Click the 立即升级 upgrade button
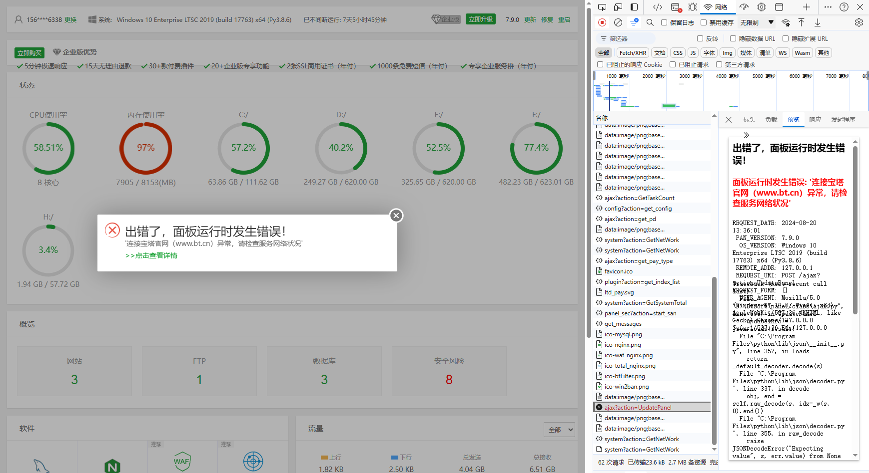869x473 pixels. click(x=481, y=19)
